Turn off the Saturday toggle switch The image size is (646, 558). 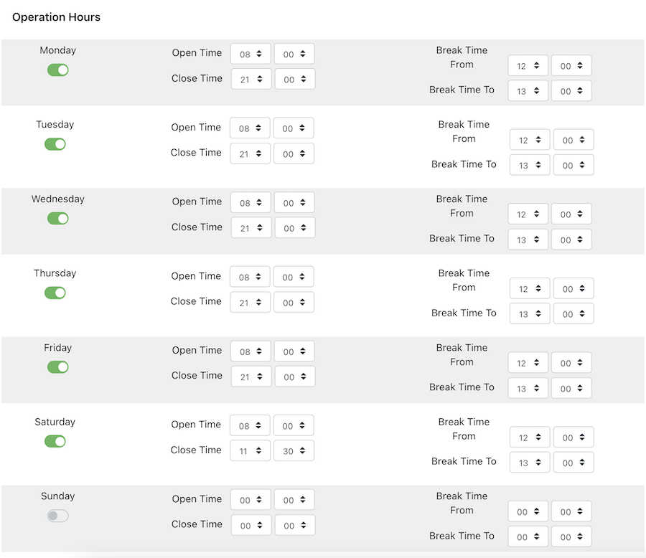pyautogui.click(x=55, y=442)
